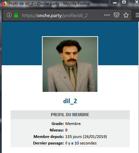The height and width of the screenshot is (153, 139).
Task: Click the Grade value Membre
Action: click(x=73, y=124)
